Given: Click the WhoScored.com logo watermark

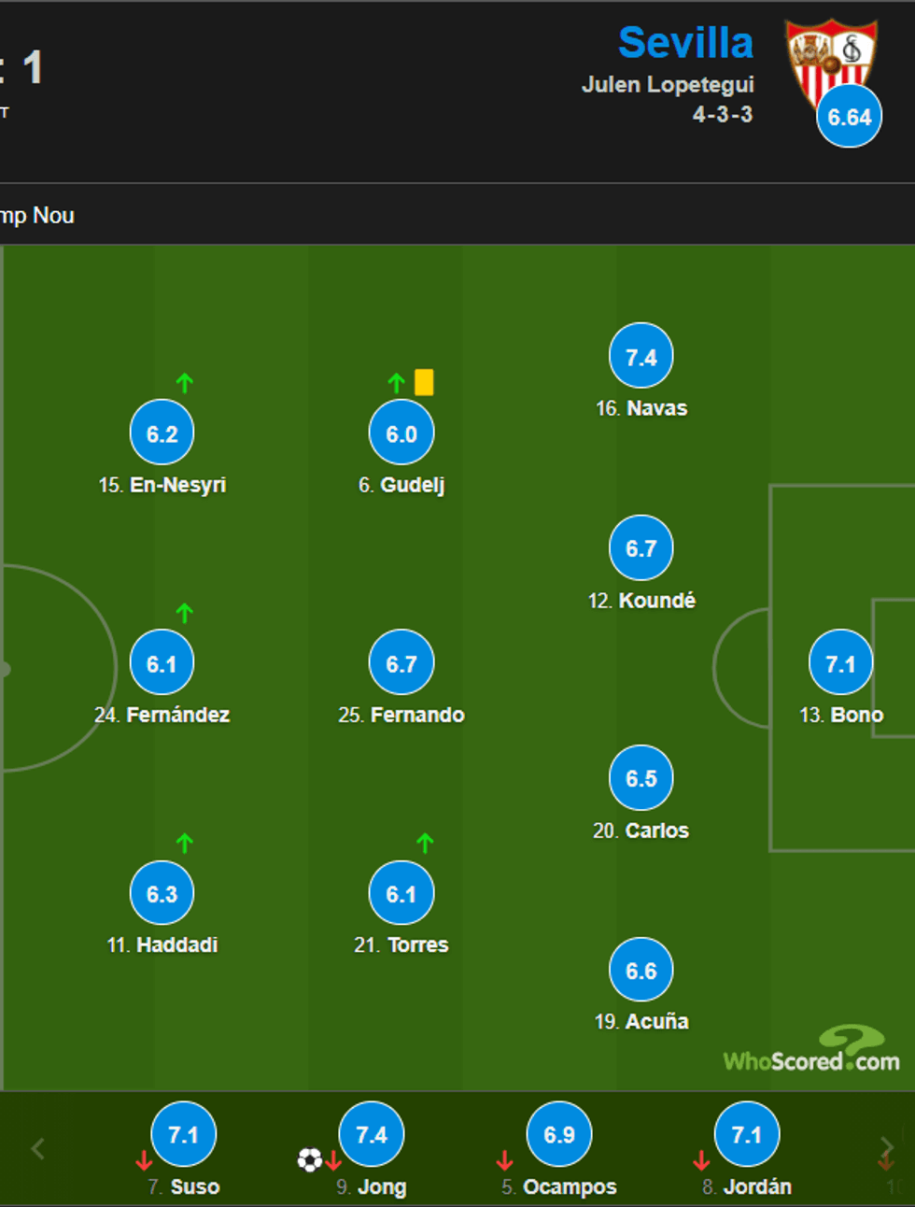Looking at the screenshot, I should (x=811, y=1051).
